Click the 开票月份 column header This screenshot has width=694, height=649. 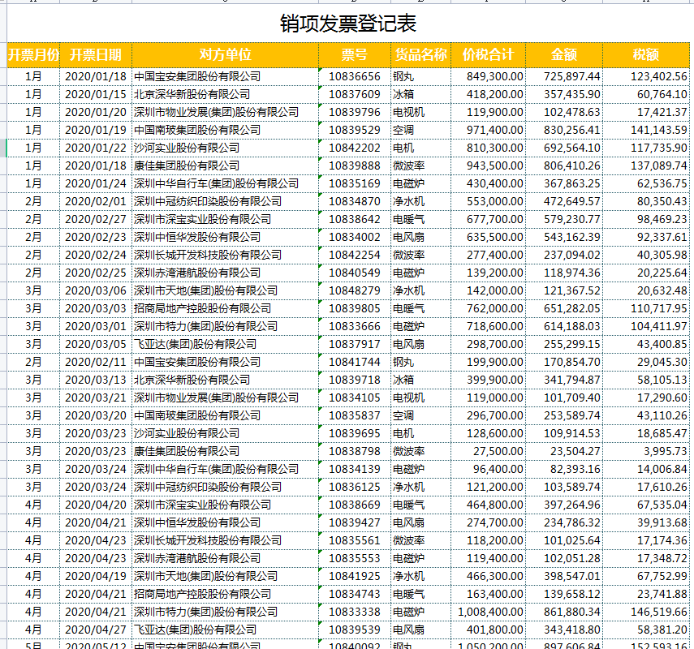[35, 56]
